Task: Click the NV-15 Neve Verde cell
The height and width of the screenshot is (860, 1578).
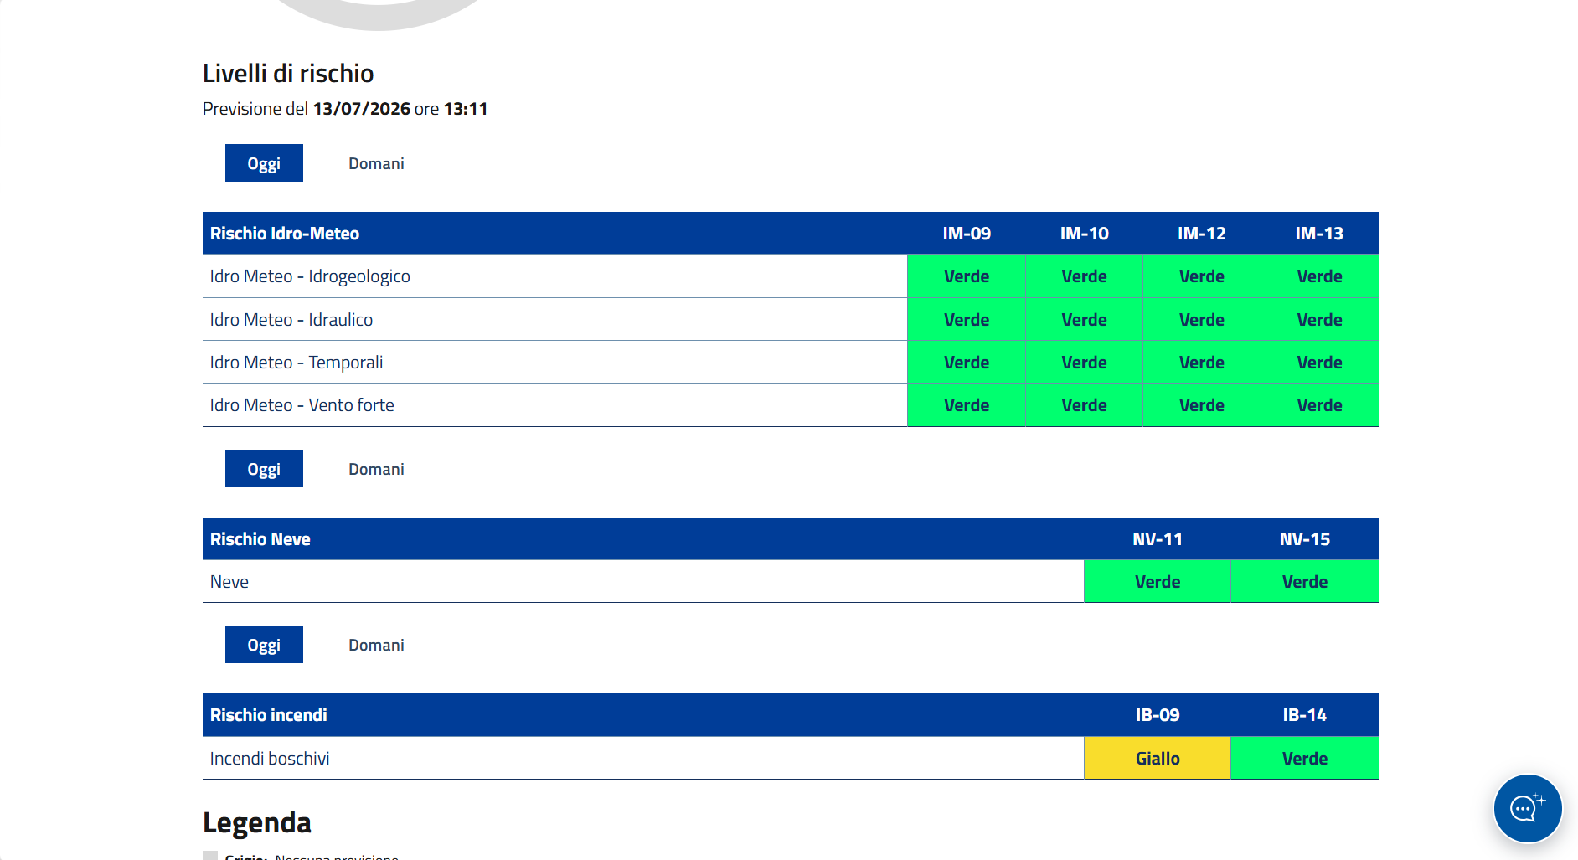Action: (x=1305, y=582)
